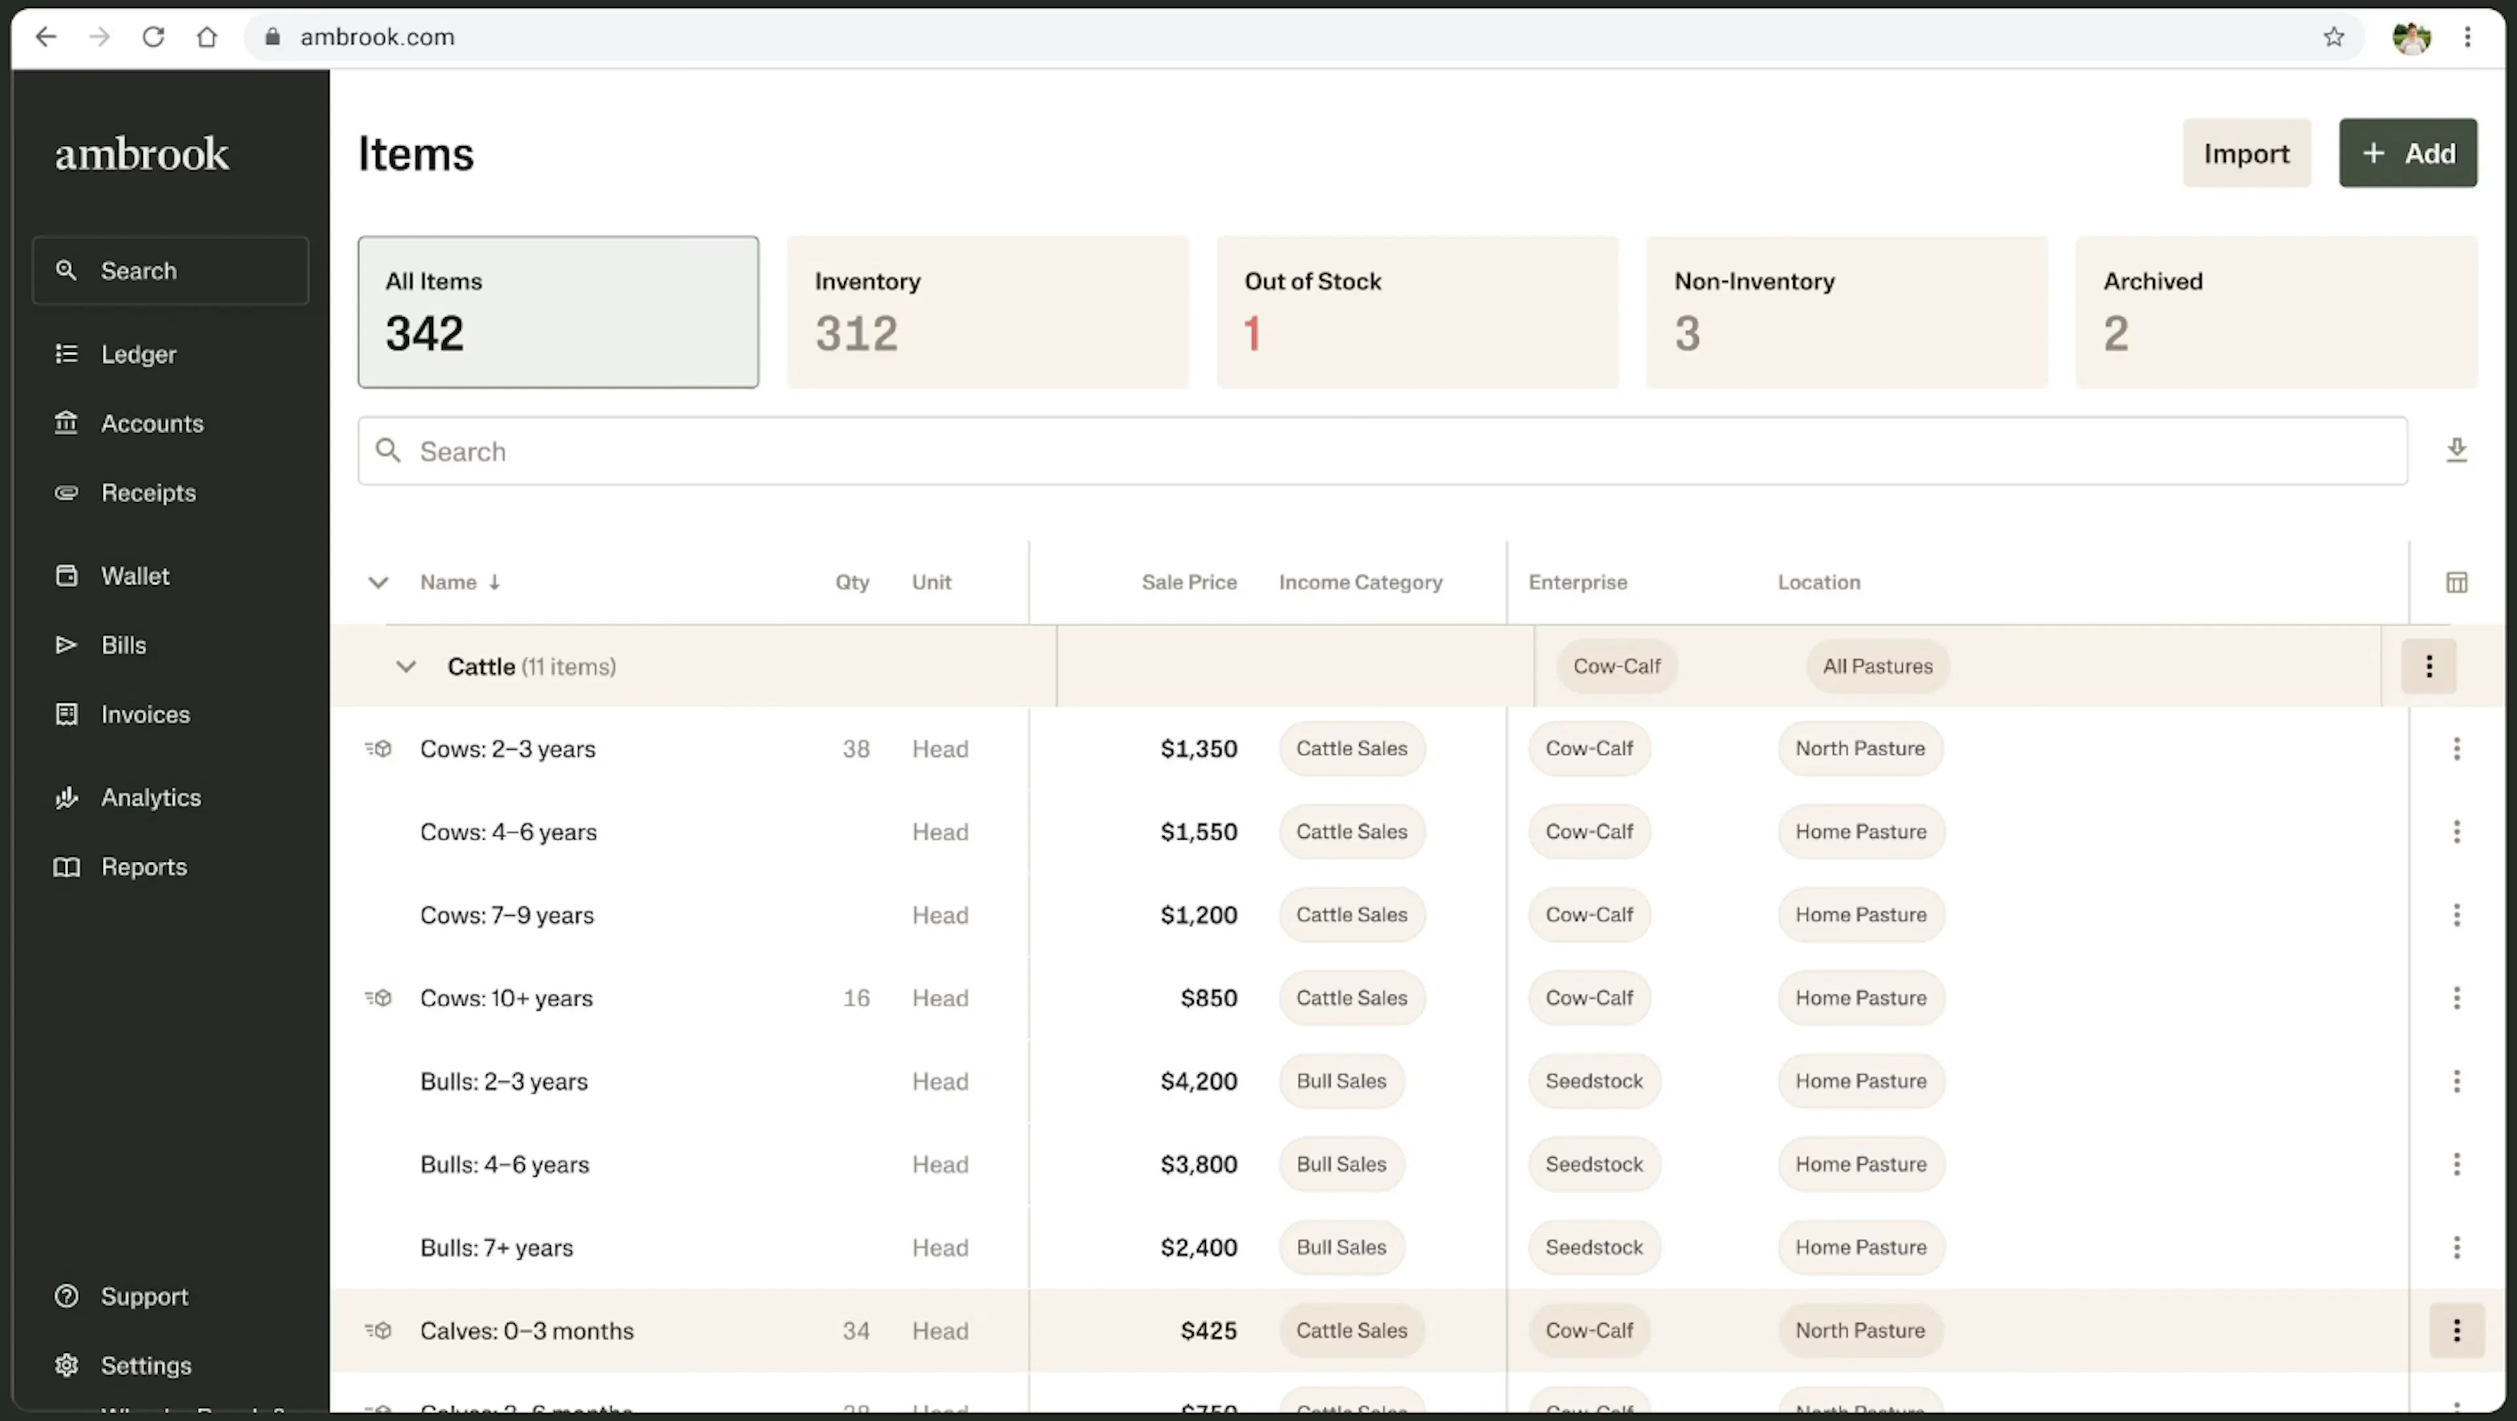Open the column settings icon in the table header

tap(2457, 583)
